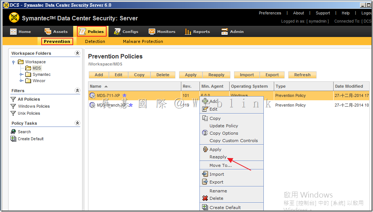Click the Windows Policies funnel icon

pos(13,106)
